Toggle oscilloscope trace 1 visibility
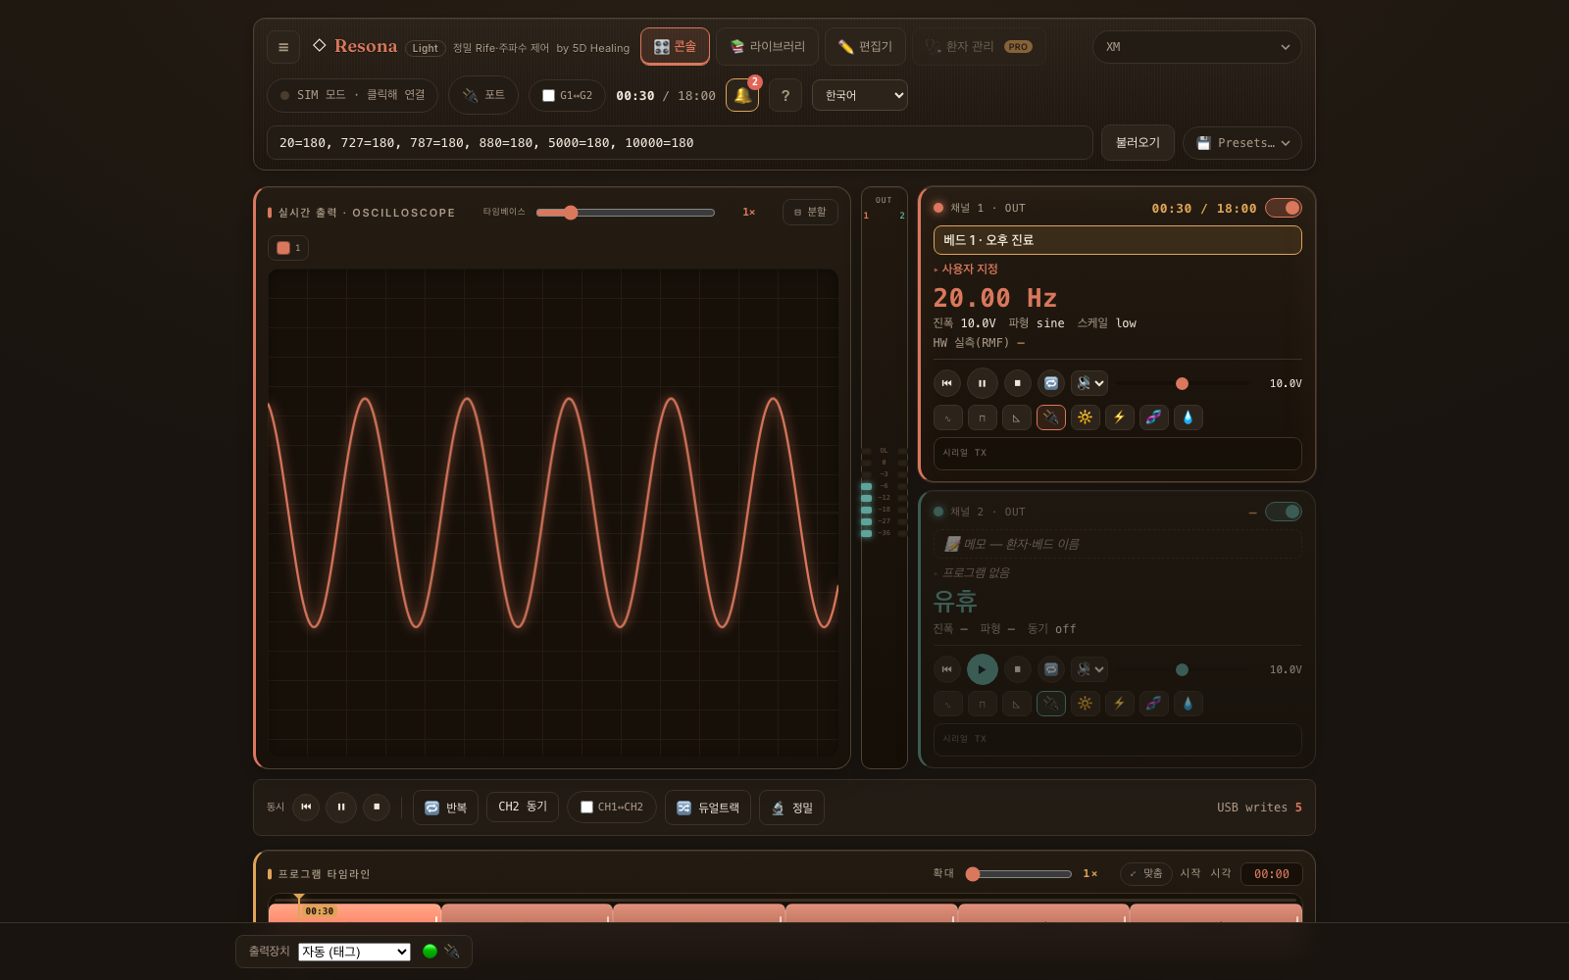 (x=288, y=248)
